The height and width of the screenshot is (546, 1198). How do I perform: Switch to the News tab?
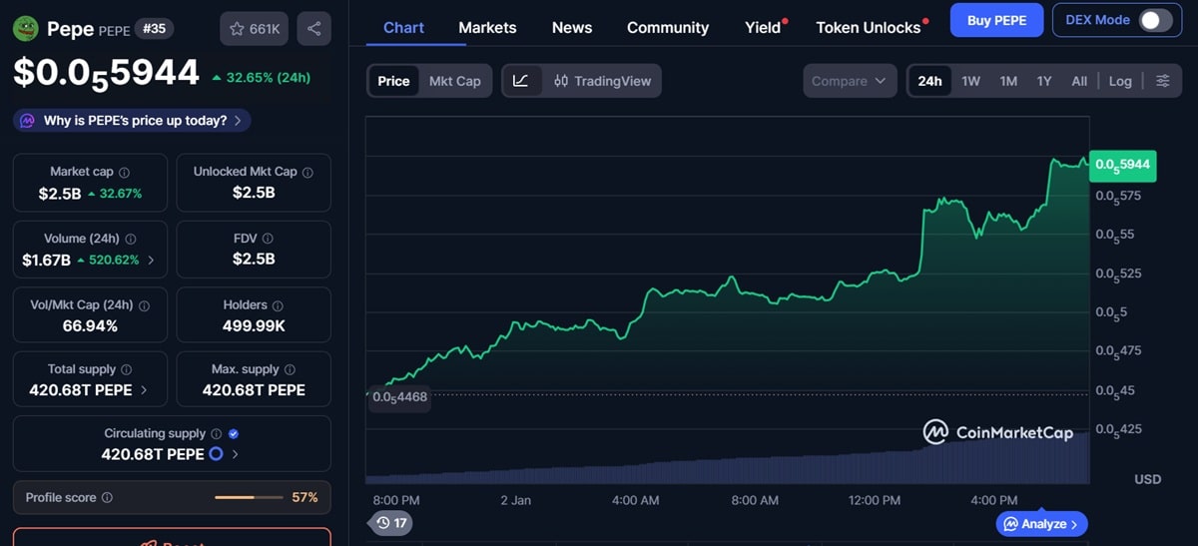pyautogui.click(x=572, y=27)
